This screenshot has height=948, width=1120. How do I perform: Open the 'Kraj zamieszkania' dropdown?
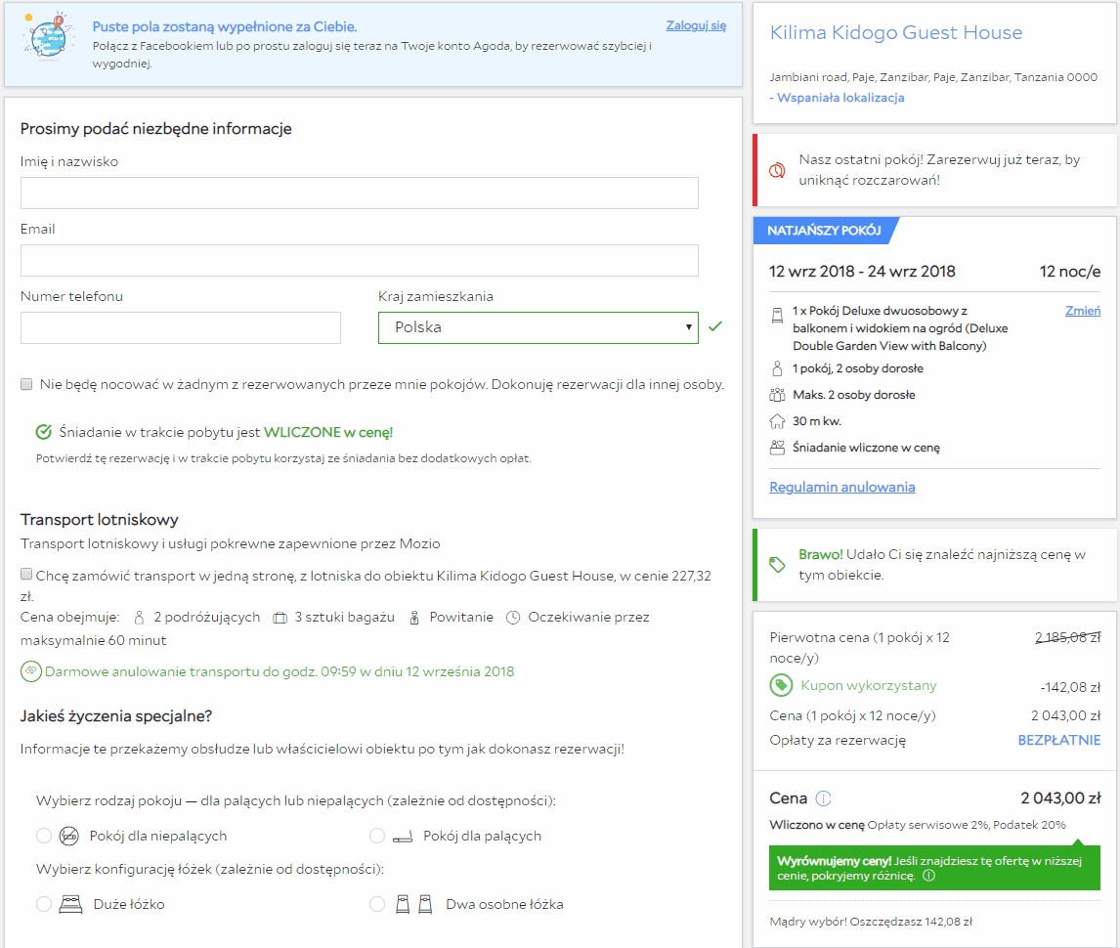click(x=538, y=327)
